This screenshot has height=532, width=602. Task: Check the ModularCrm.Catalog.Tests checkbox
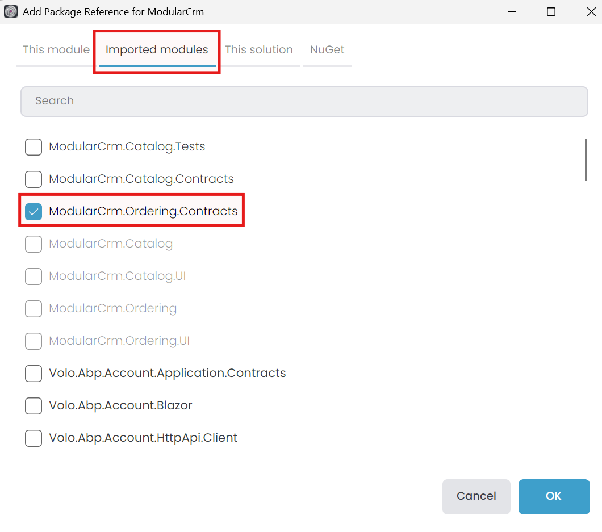pyautogui.click(x=34, y=147)
